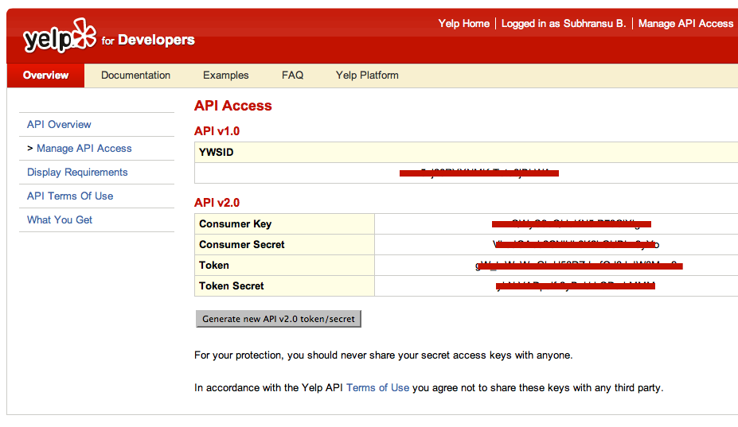Viewport: 738px width, 427px height.
Task: Click the redacted Token value
Action: 580,266
